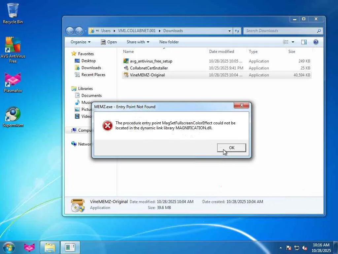Refresh the Downloads folder view
Screen dimensions: 338x254
(237, 31)
